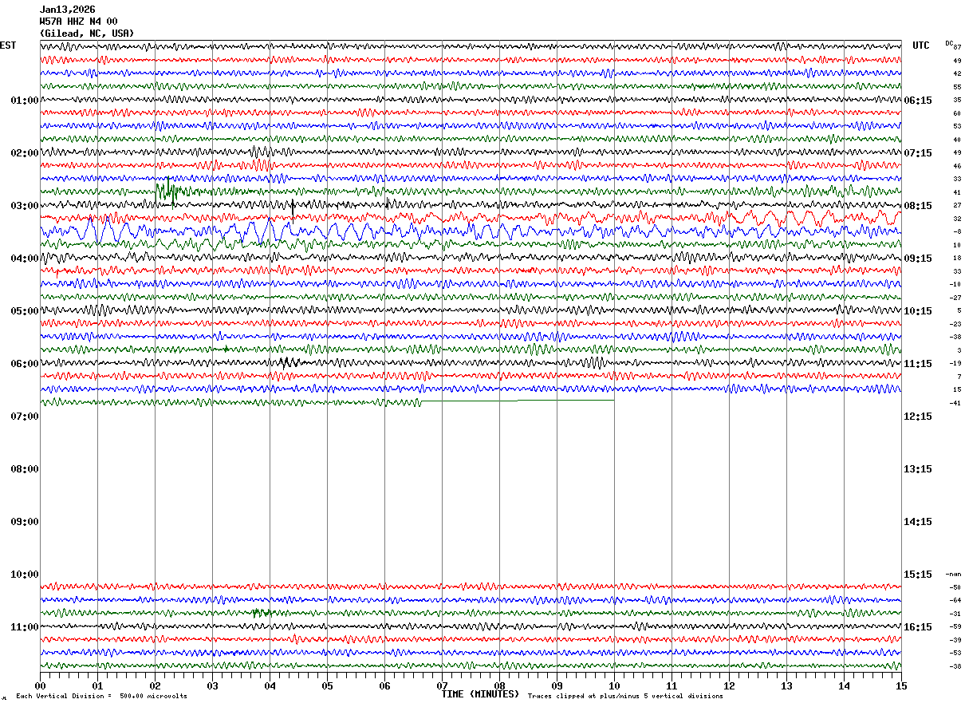
Task: Click the DC offset value 87
Action: pos(957,48)
